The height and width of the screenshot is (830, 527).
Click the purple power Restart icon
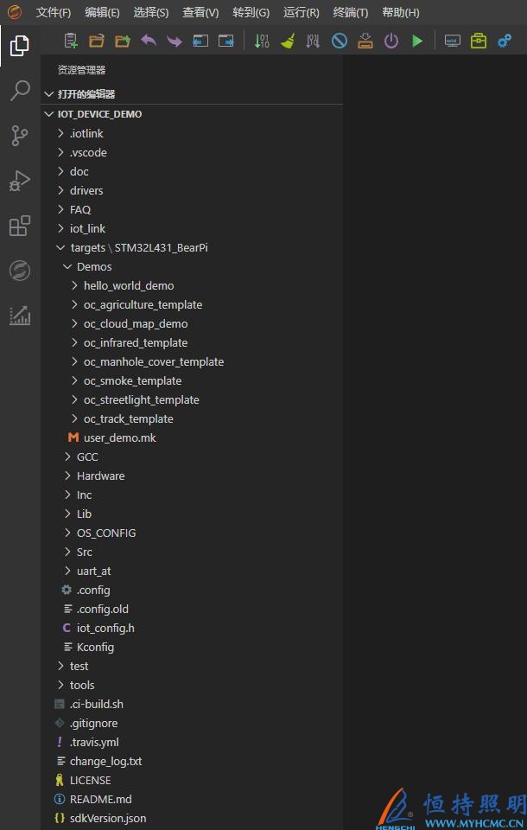coord(391,41)
